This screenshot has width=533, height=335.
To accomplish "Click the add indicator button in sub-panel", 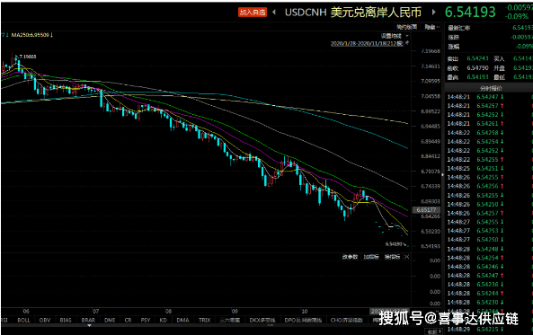I will tap(371, 257).
